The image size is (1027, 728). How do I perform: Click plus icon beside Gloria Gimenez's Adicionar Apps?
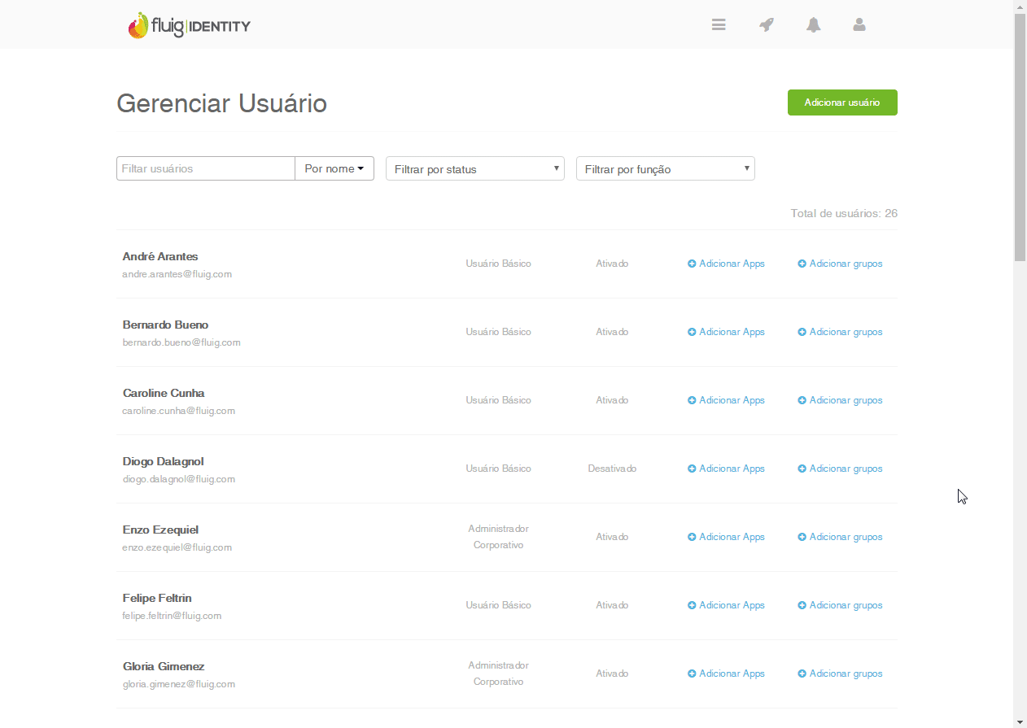692,674
